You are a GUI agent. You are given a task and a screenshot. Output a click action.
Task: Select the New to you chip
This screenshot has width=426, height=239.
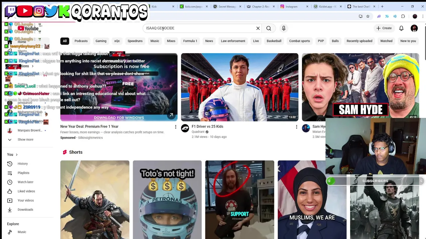408,41
